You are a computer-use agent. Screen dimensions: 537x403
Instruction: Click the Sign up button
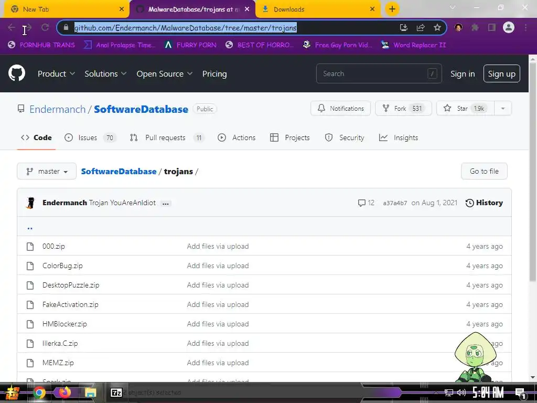coord(501,73)
